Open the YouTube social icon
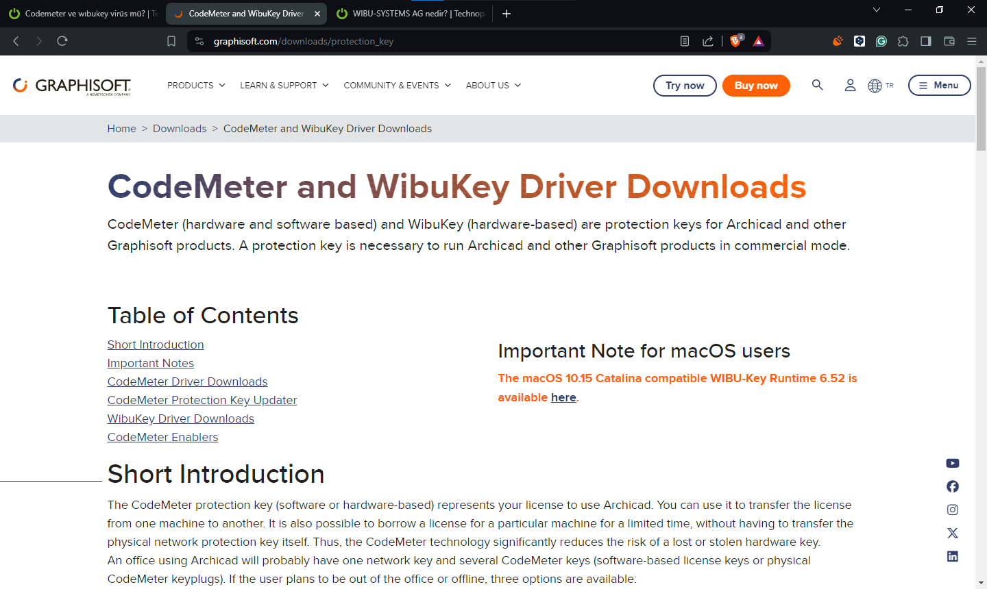The height and width of the screenshot is (589, 987). click(953, 464)
